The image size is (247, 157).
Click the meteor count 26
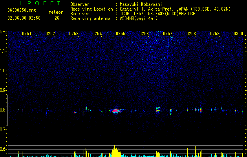coord(57,18)
